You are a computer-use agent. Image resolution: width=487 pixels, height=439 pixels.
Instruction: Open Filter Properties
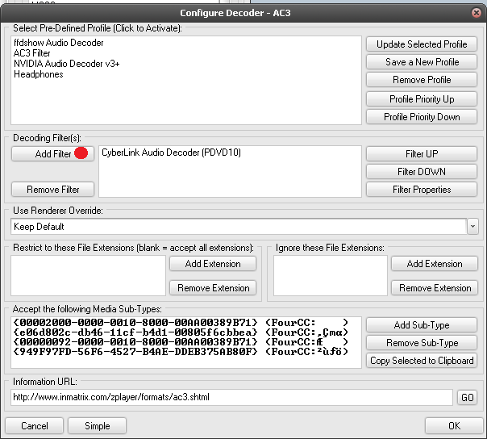pos(421,190)
